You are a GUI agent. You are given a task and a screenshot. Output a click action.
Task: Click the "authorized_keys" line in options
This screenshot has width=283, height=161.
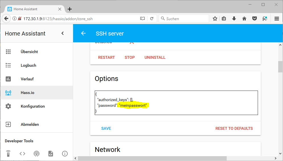point(115,100)
